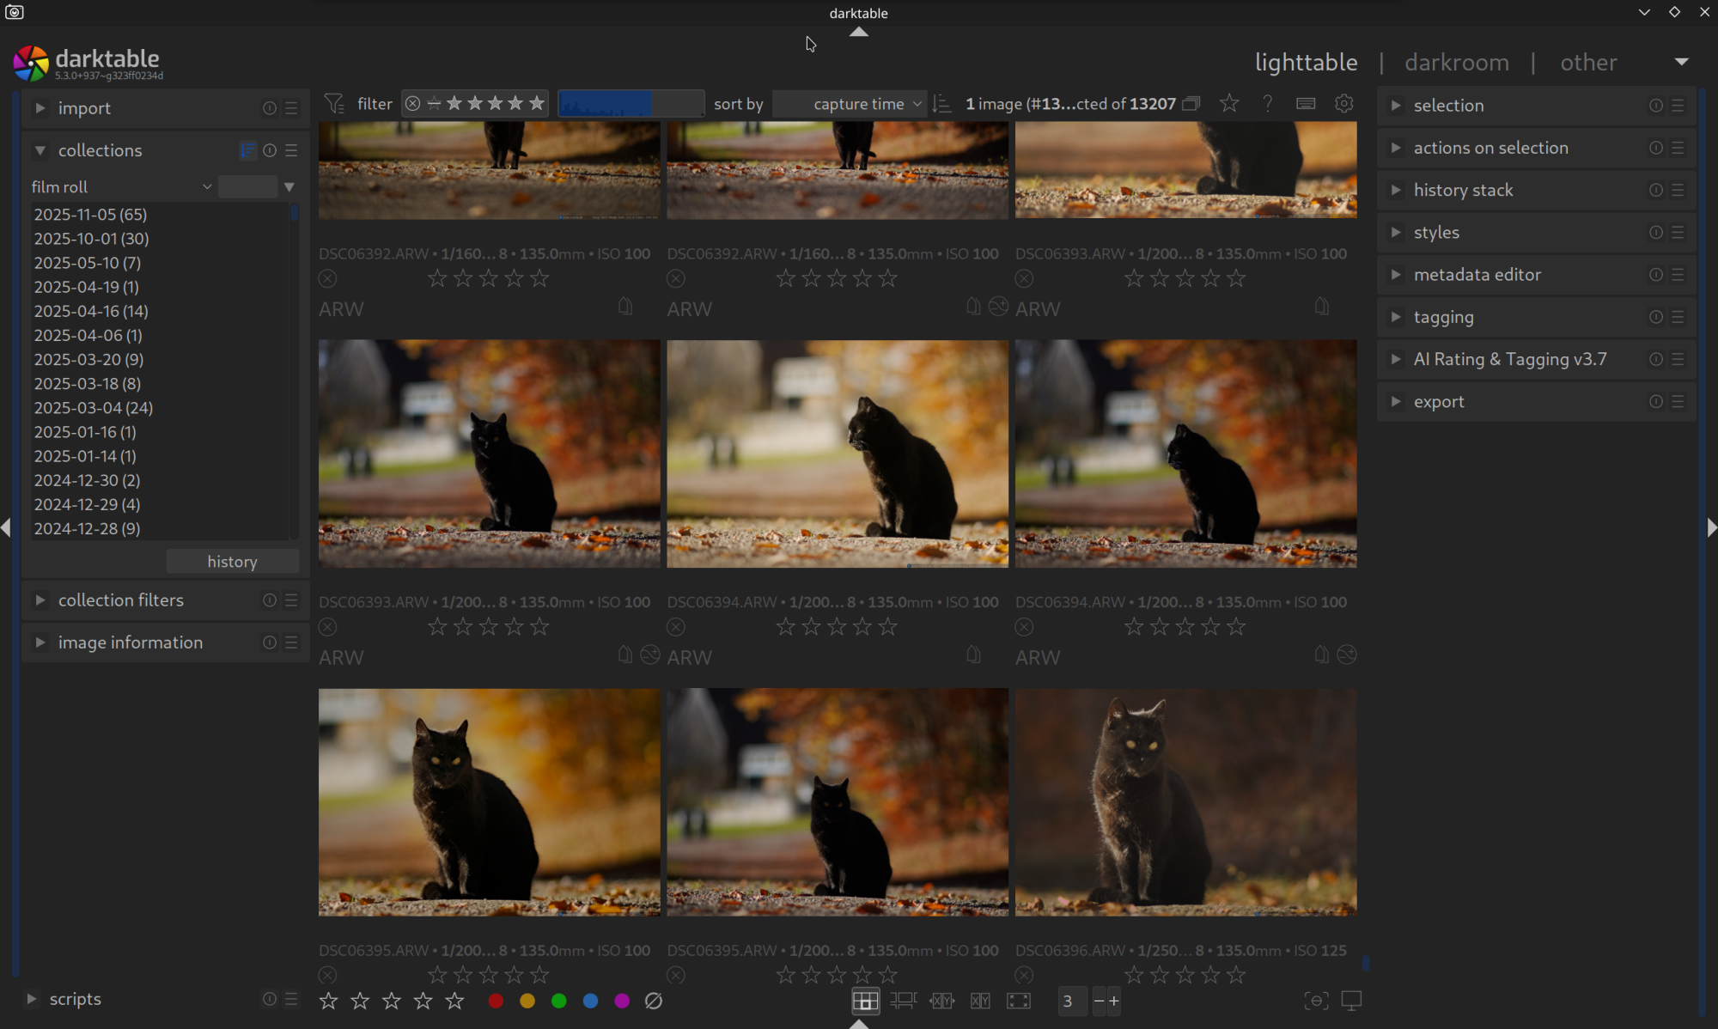The height and width of the screenshot is (1029, 1718).
Task: Select culling layout with fixed zoom
Action: tap(941, 1001)
